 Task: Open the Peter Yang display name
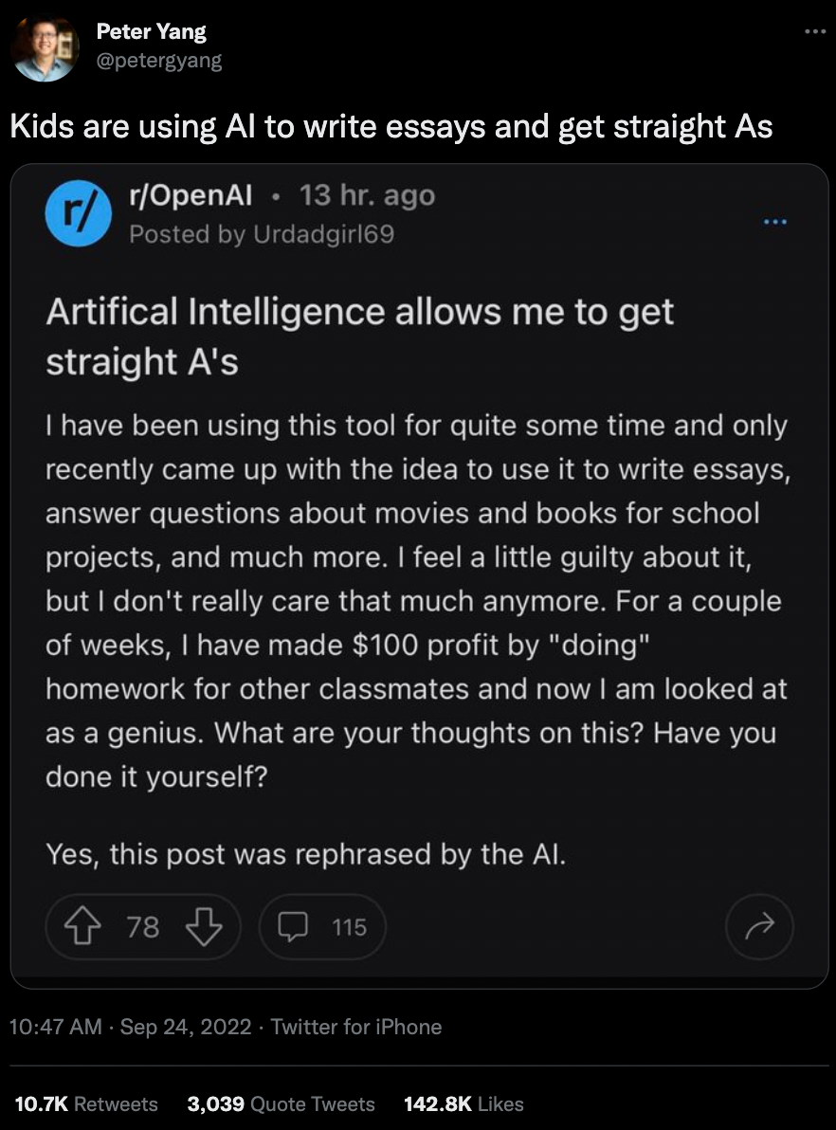tap(151, 31)
